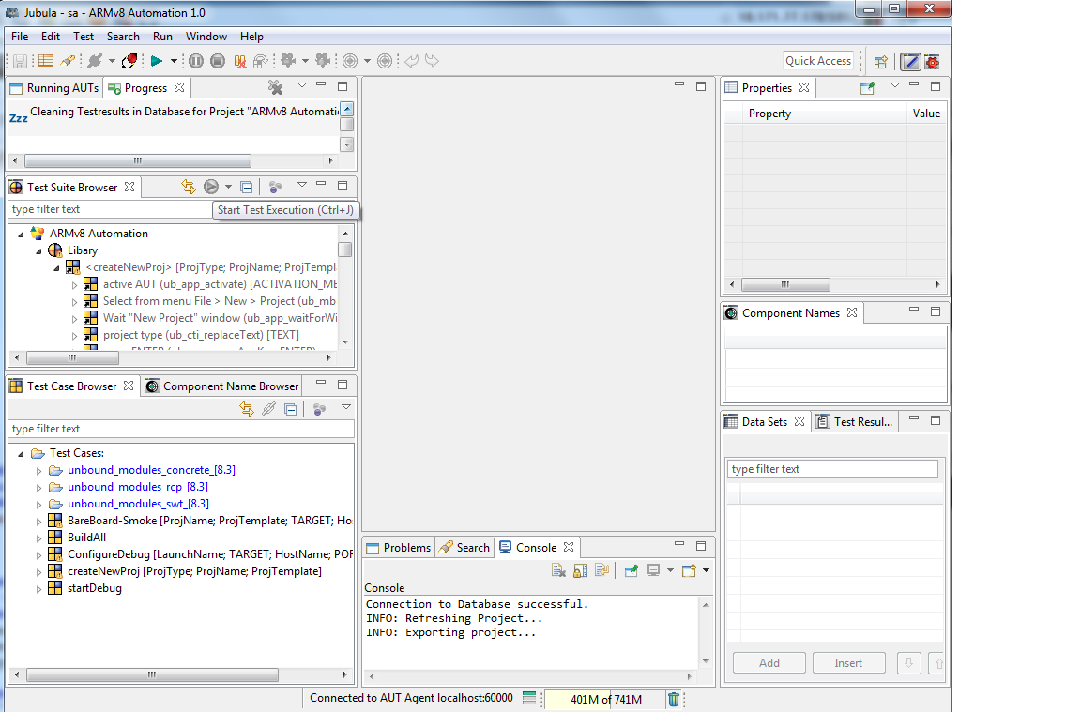
Task: Open dropdown next to Connect to AUT Agent
Action: pos(112,61)
